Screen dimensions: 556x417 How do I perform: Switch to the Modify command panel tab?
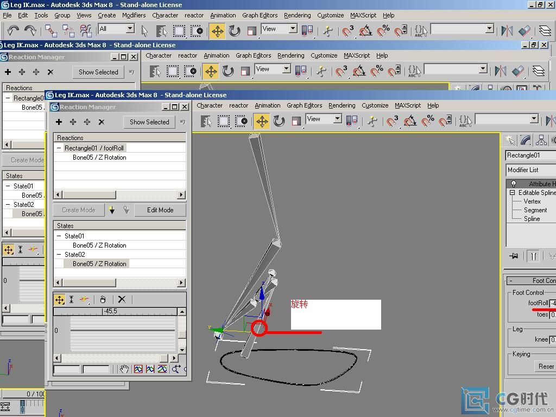click(526, 141)
